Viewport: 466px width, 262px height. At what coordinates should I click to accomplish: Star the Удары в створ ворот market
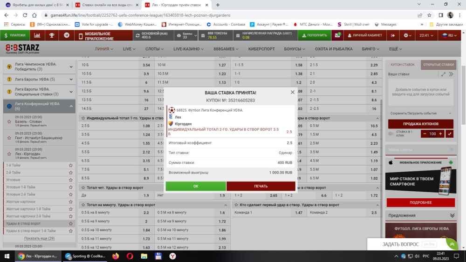[71, 223]
